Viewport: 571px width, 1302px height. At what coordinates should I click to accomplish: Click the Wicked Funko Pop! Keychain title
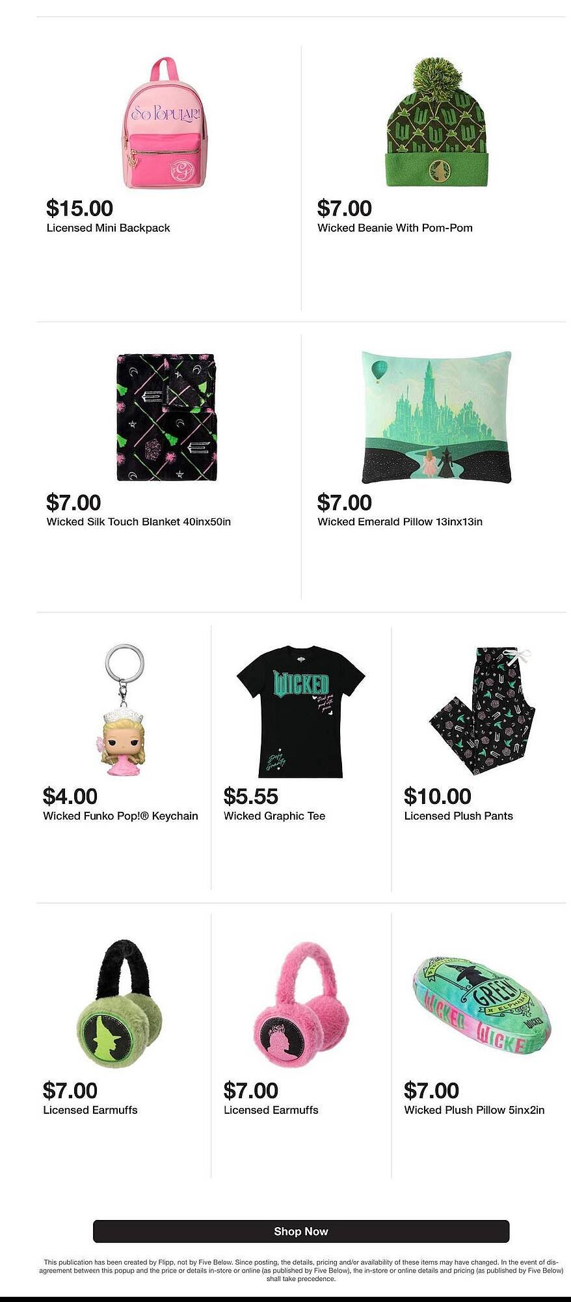coord(120,816)
